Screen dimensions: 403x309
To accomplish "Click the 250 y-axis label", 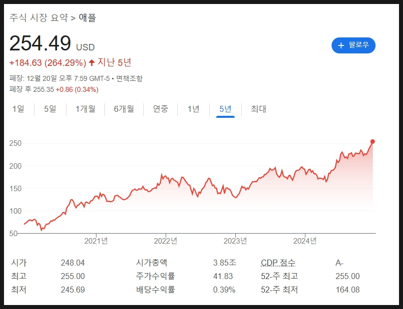I will click(x=15, y=143).
